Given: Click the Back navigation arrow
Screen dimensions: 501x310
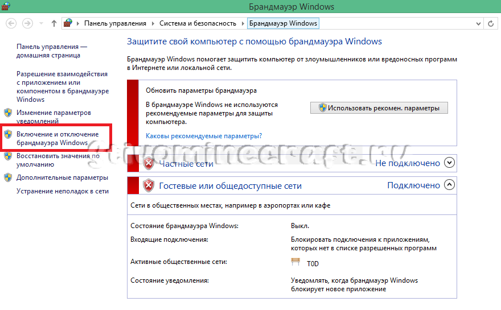Looking at the screenshot, I should 11,23.
